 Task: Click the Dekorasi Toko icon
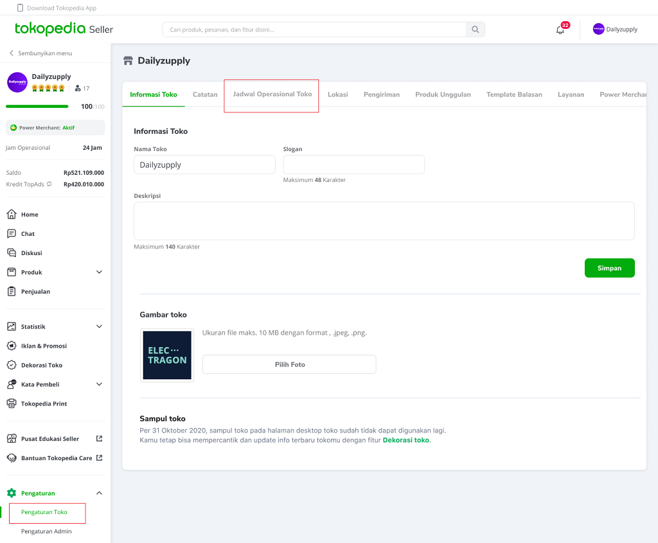(x=12, y=365)
